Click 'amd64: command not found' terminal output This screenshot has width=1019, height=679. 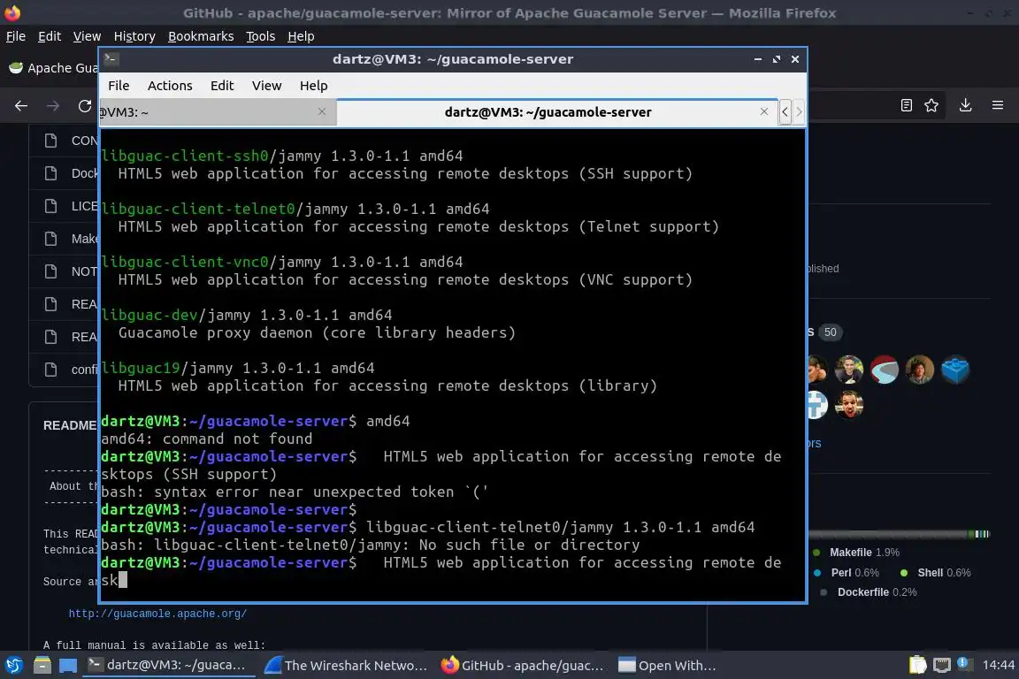click(207, 439)
